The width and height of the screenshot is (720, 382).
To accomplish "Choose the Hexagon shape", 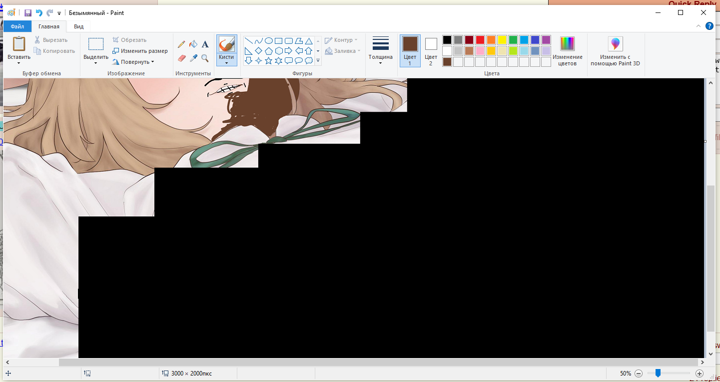I will (x=278, y=51).
